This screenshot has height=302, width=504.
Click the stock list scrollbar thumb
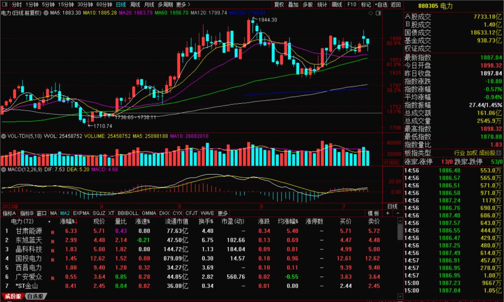(x=400, y=232)
